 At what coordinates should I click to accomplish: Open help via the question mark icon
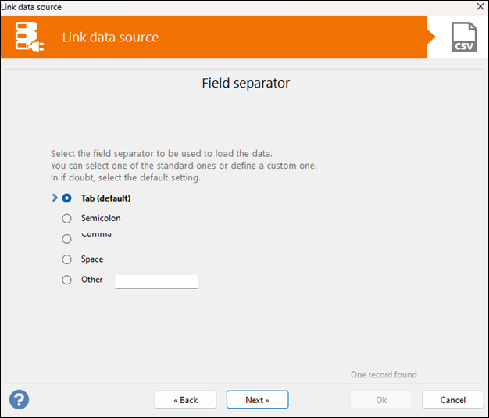pos(19,399)
